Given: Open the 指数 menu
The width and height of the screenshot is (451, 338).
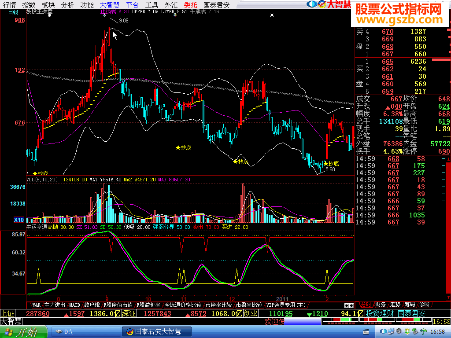Looking at the screenshot, I should (x=29, y=4).
